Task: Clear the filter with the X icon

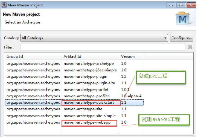Action: 190,47
